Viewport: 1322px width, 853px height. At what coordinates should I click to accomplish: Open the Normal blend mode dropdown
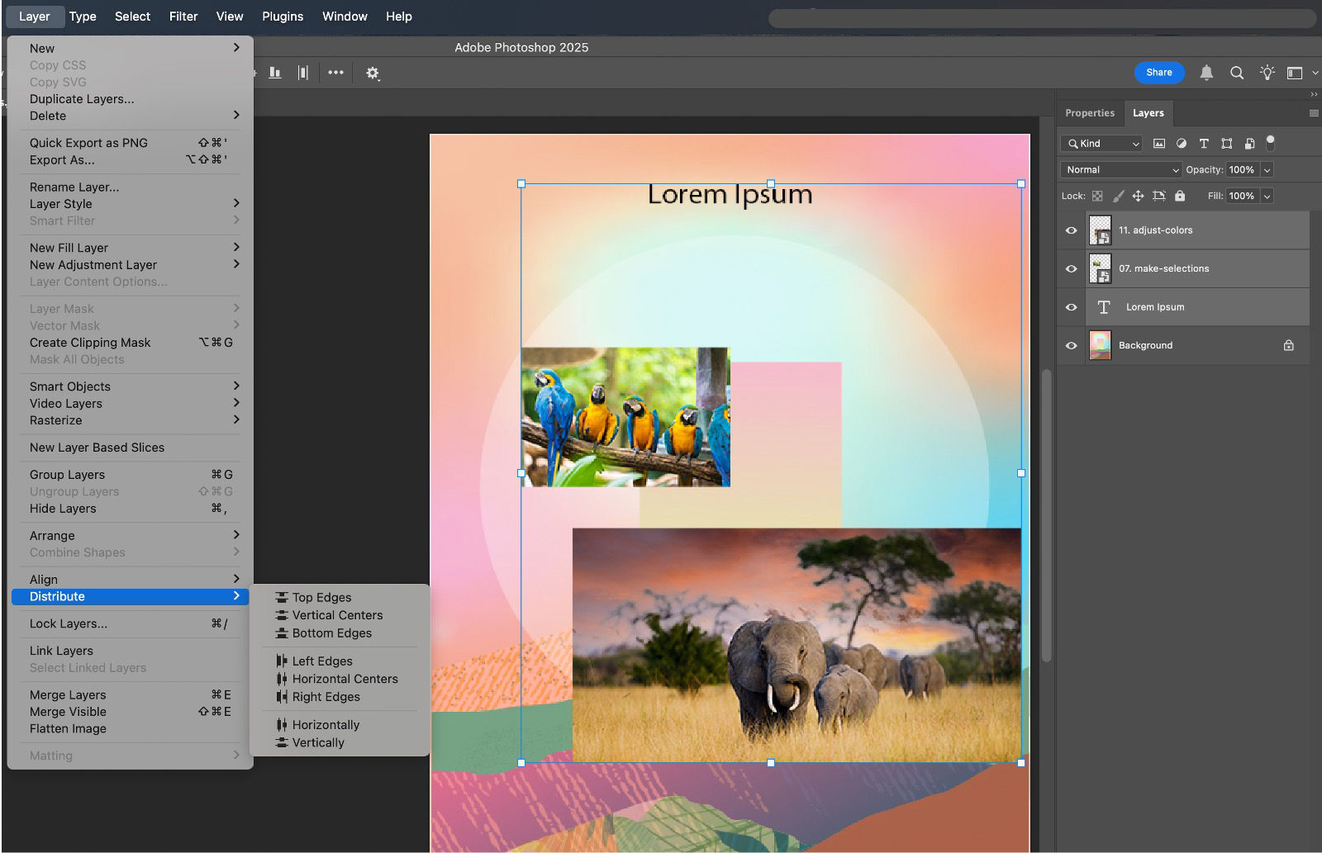(1120, 170)
